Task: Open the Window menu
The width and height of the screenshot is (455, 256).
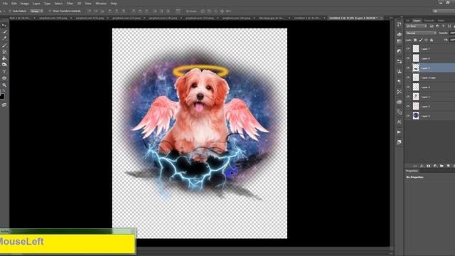Action: coord(101,4)
